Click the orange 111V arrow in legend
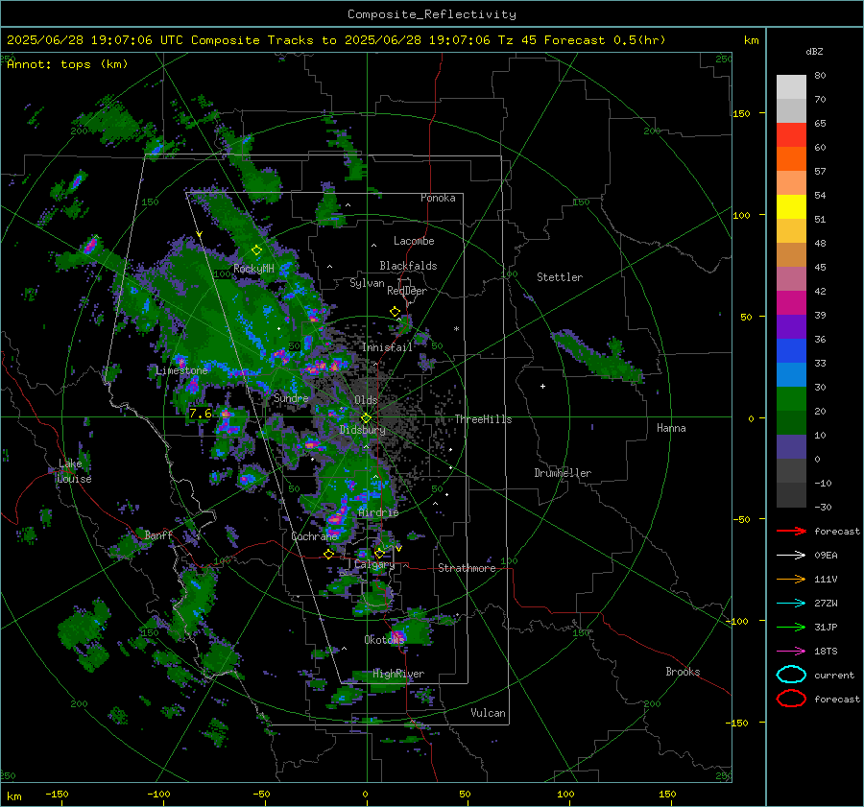The width and height of the screenshot is (864, 807). tap(791, 579)
